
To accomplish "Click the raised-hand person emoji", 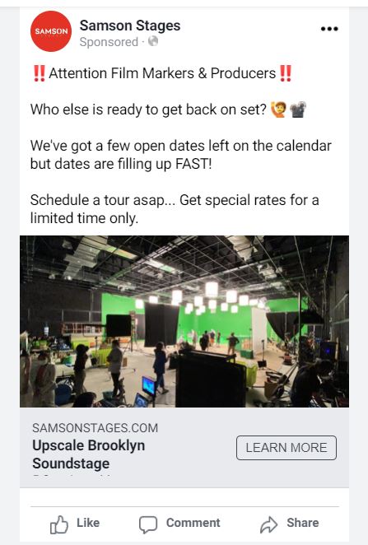I will click(x=278, y=109).
